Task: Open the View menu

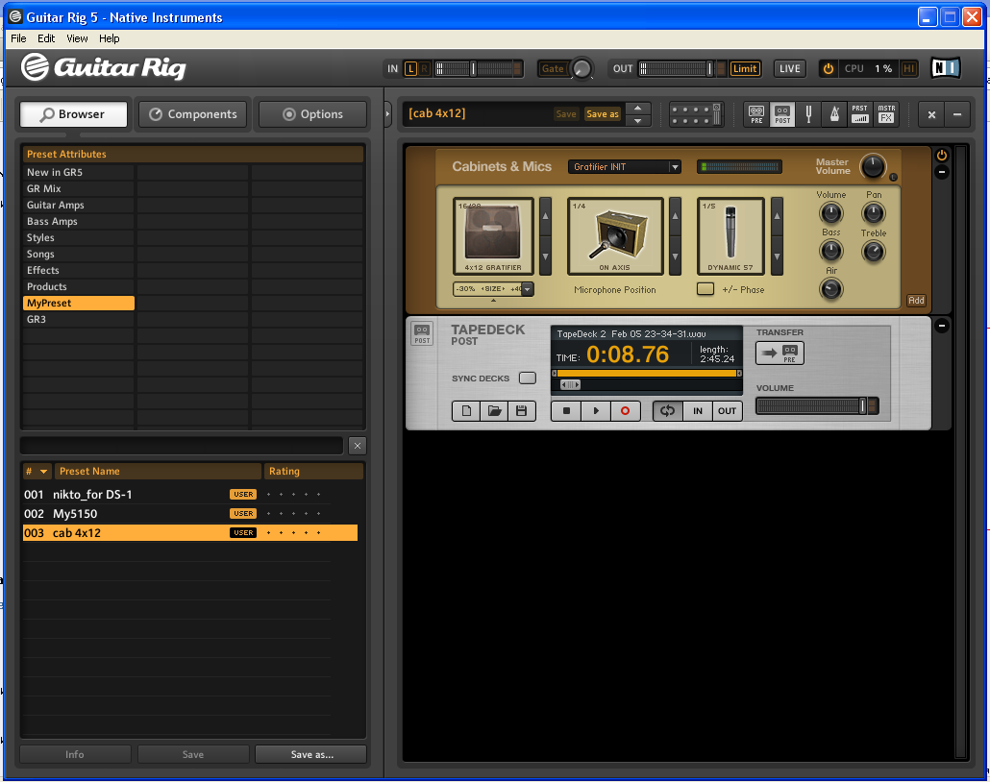Action: click(x=77, y=38)
